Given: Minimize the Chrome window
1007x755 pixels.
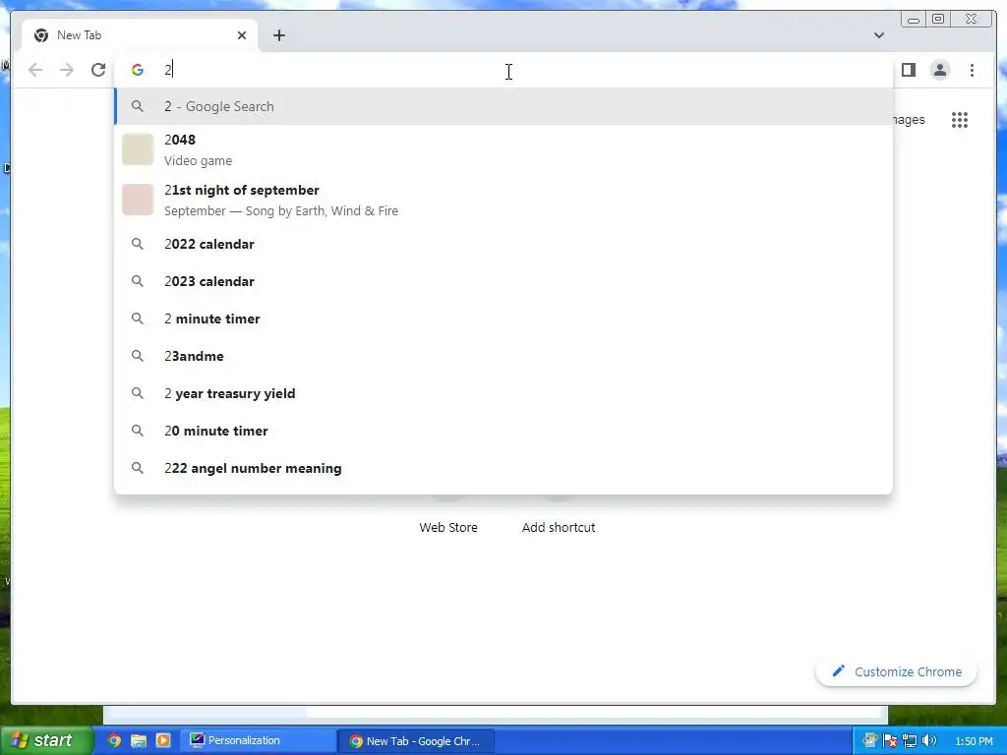Looking at the screenshot, I should point(914,20).
